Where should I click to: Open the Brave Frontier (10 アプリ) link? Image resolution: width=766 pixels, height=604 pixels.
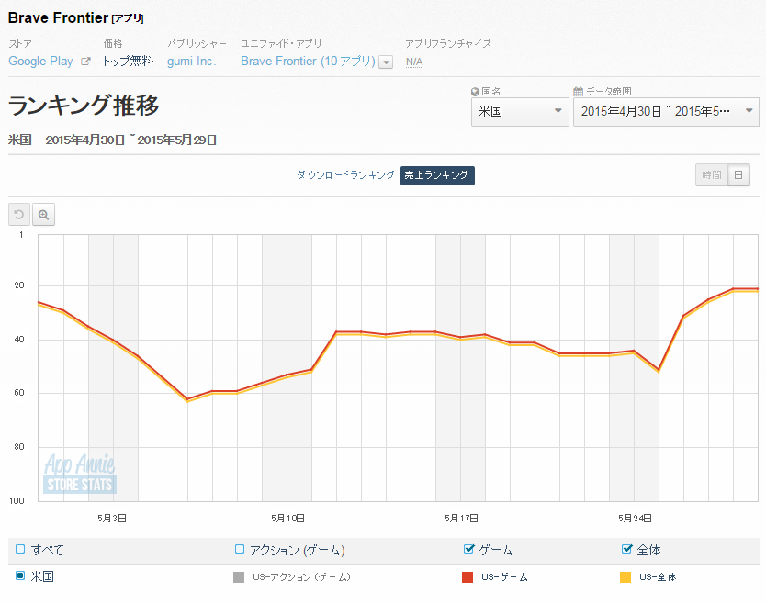308,61
